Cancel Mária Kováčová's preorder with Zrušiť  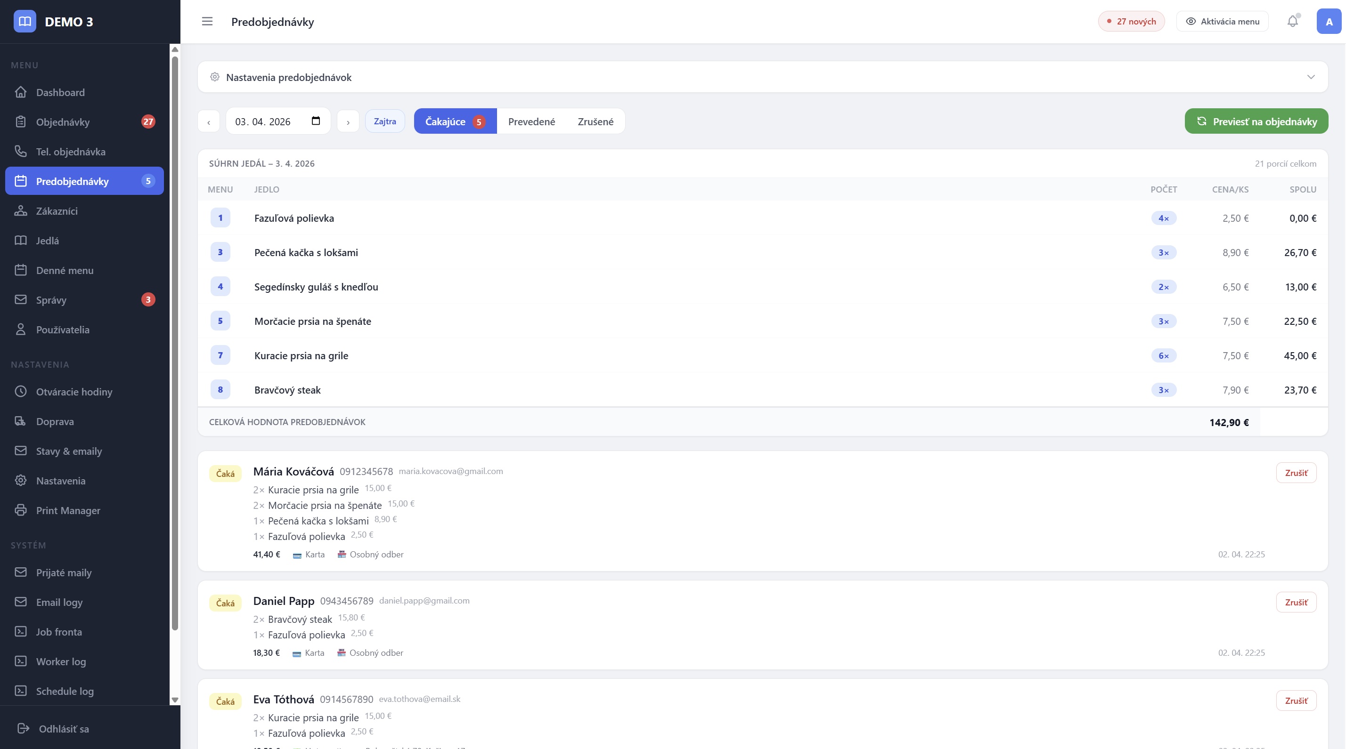click(x=1296, y=473)
